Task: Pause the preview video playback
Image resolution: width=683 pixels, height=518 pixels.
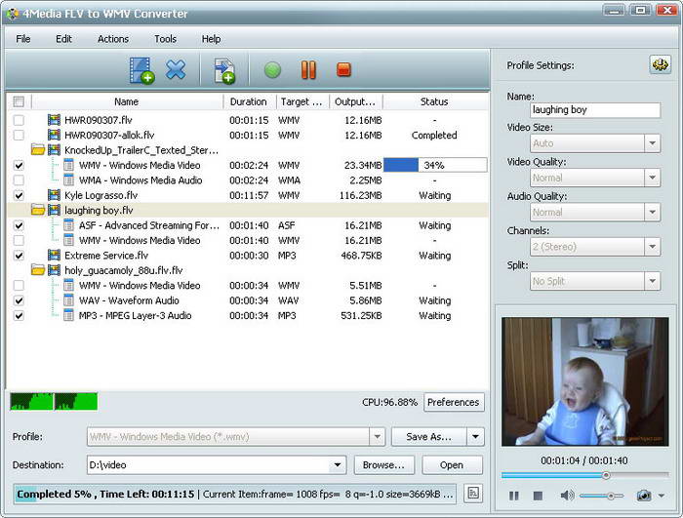Action: 514,496
